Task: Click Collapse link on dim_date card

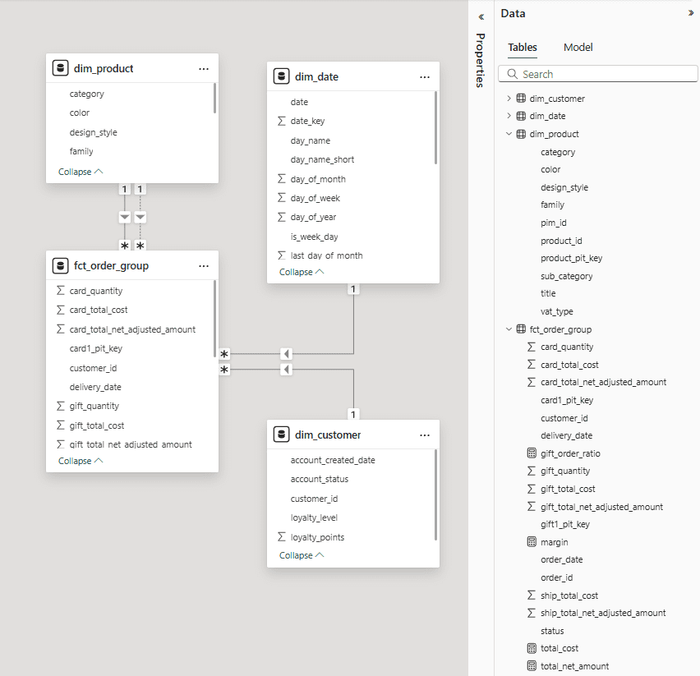Action: pyautogui.click(x=301, y=272)
